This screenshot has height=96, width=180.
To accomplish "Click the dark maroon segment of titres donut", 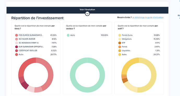I will (25, 85).
